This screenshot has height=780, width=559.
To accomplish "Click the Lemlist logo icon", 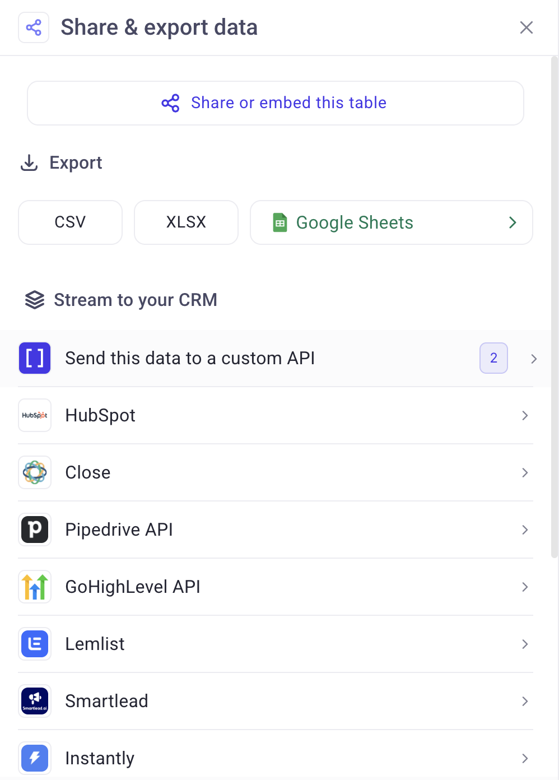I will pos(35,644).
